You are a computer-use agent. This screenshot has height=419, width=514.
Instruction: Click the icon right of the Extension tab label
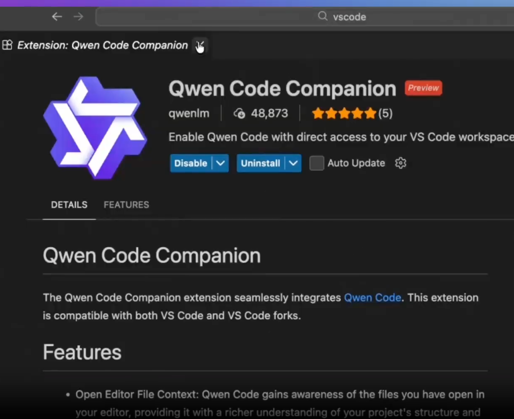tap(200, 46)
